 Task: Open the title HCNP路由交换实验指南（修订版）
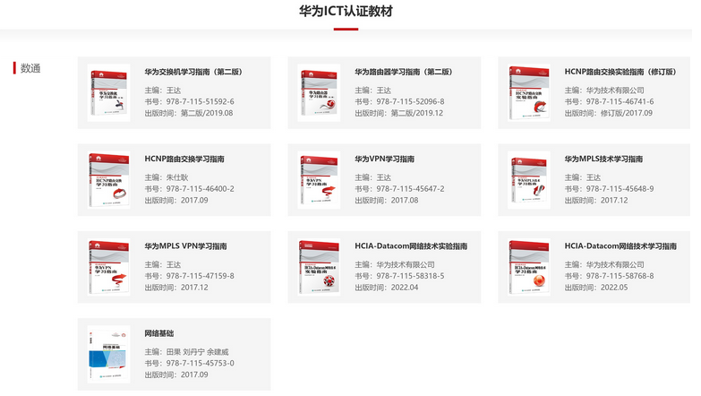[616, 72]
